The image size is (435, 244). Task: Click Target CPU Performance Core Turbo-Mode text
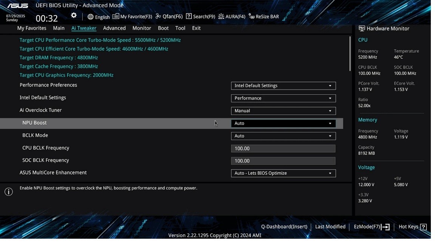(x=100, y=40)
